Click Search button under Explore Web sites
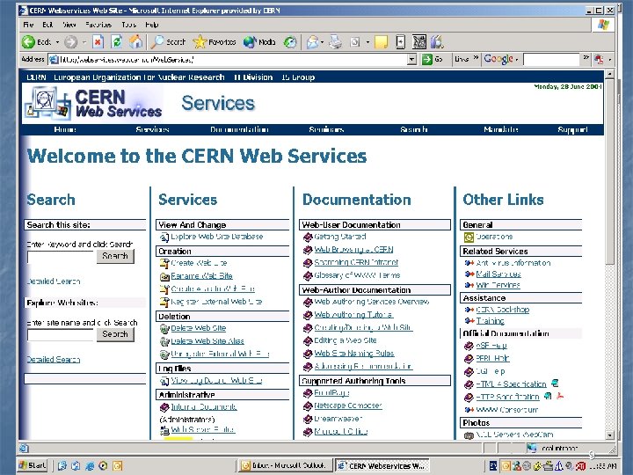 (x=115, y=334)
